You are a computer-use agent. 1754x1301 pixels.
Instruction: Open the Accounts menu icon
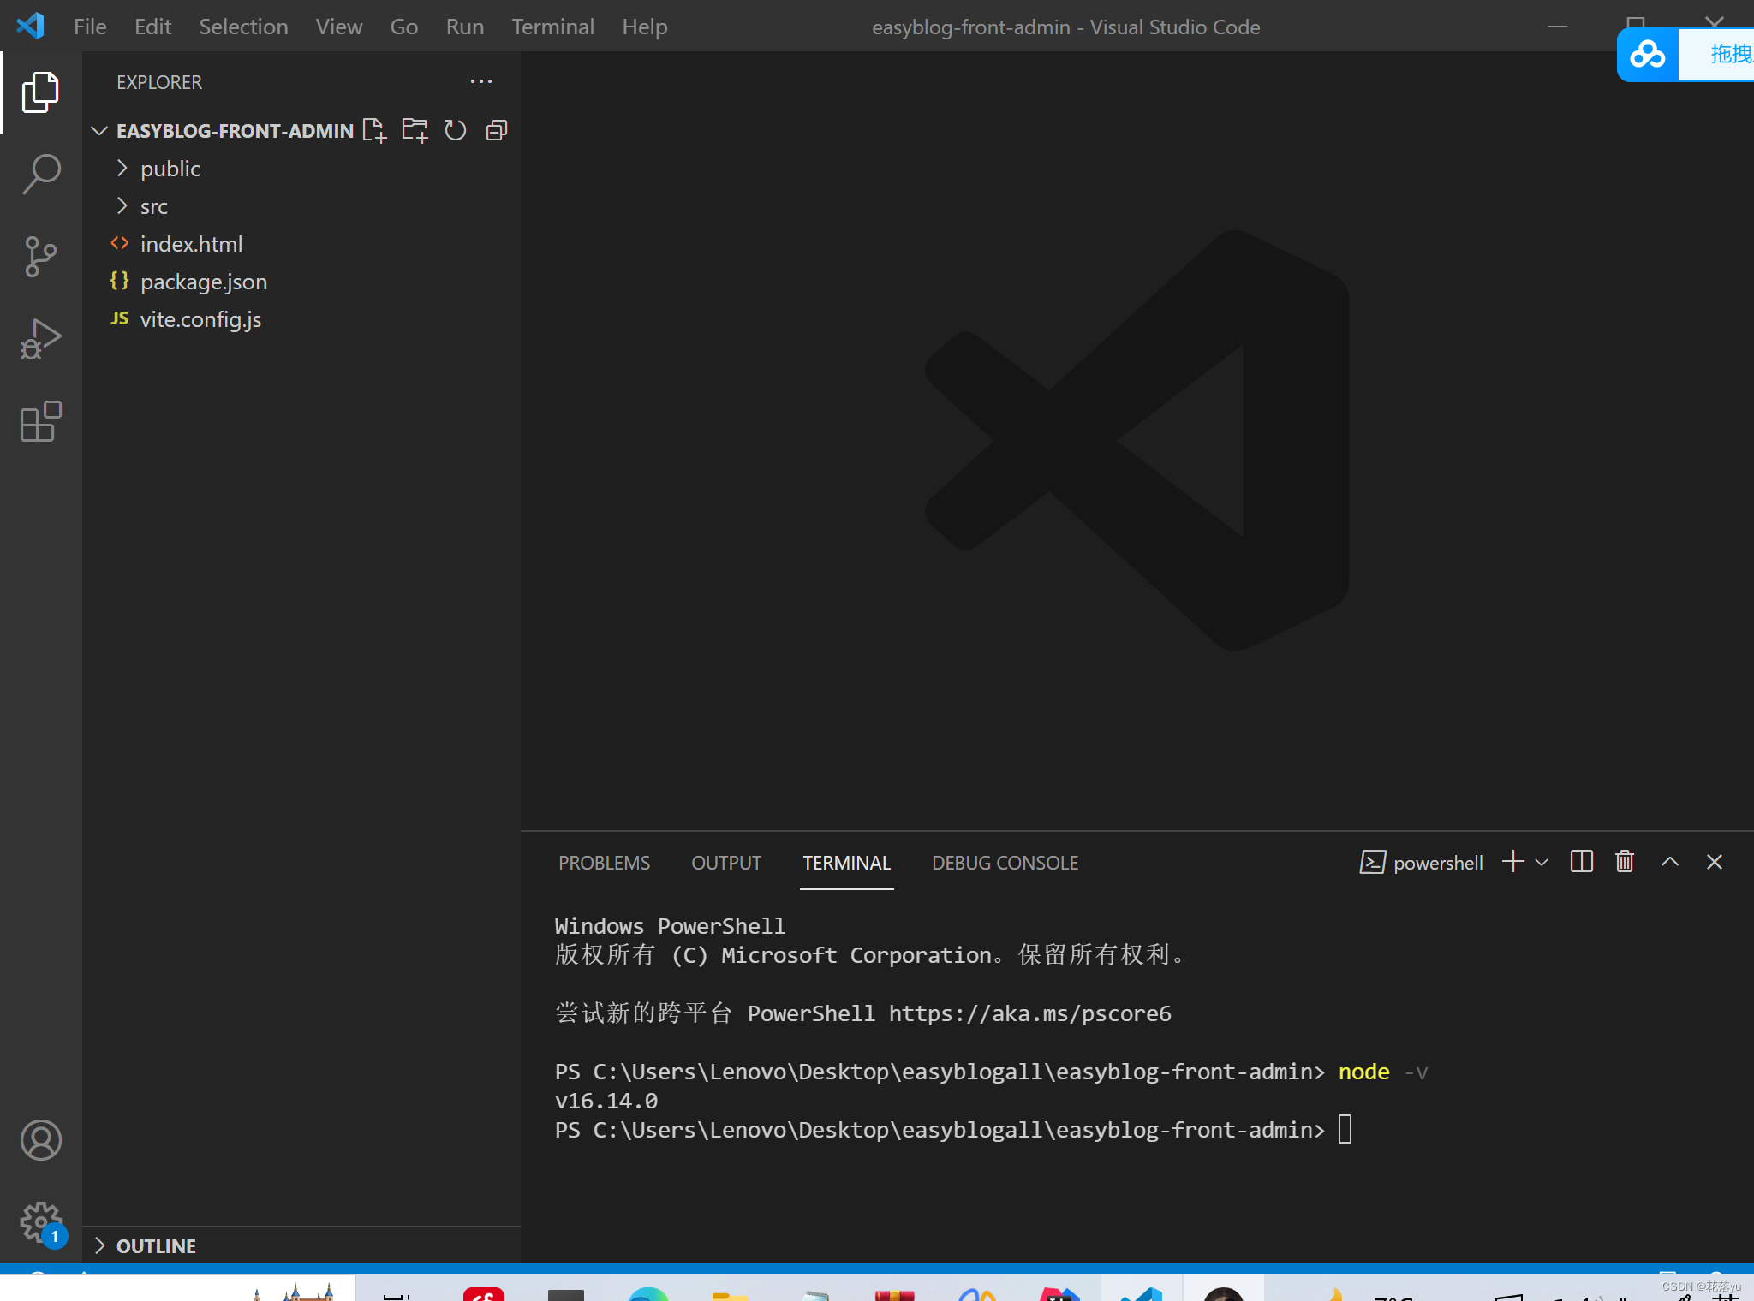40,1140
